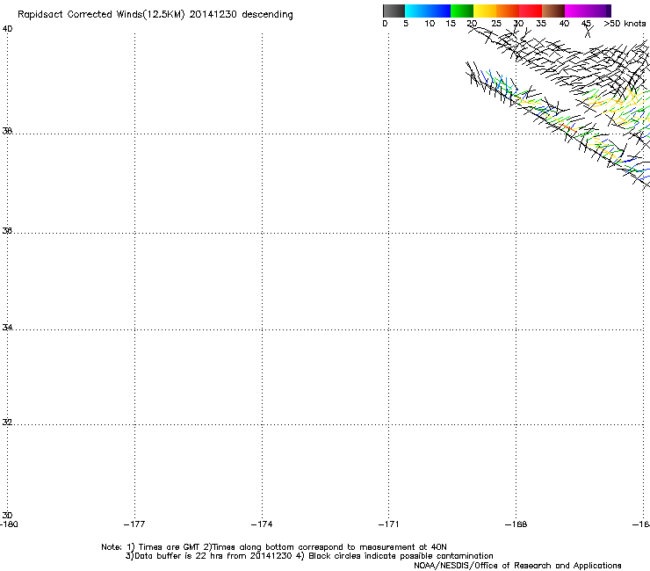650x571 pixels.
Task: Pick the orange 25-30 knot legend color
Action: 508,11
